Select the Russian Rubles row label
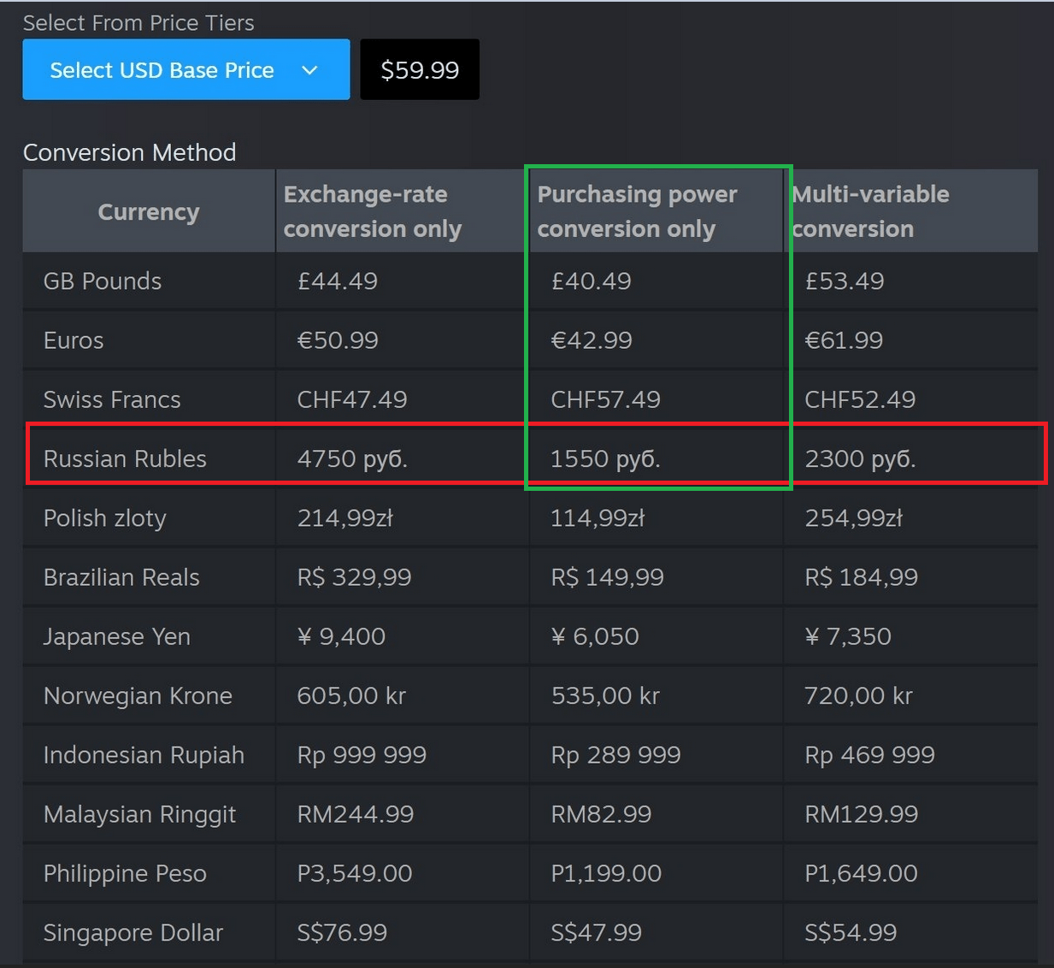 pos(125,459)
